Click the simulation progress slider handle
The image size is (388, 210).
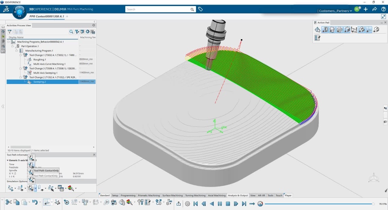[x=373, y=204]
